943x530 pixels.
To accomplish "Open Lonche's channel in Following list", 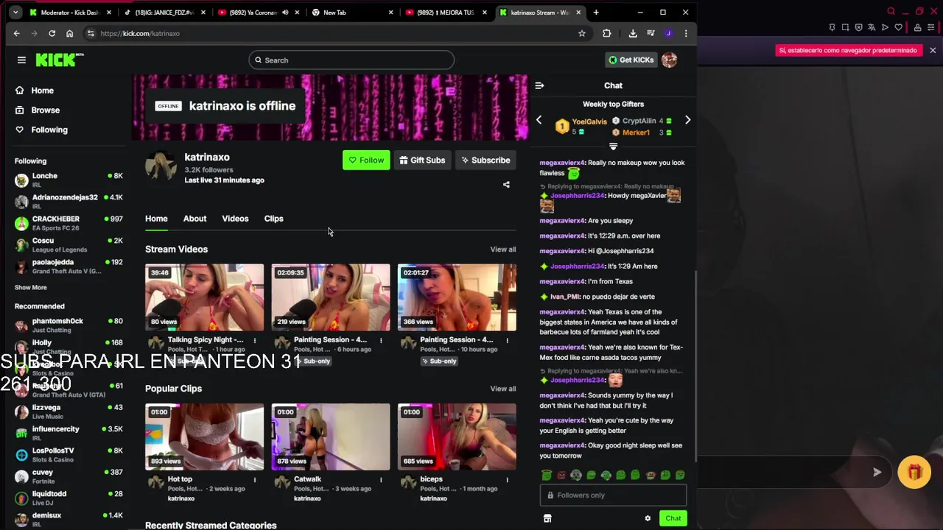I will [x=69, y=180].
